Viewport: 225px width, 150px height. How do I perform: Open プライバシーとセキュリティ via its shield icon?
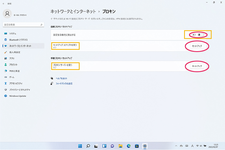click(x=6, y=90)
